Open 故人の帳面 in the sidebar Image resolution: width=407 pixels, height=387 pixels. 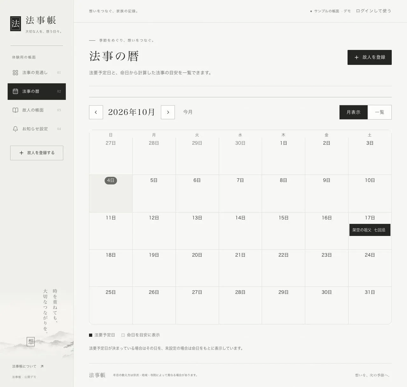coord(37,110)
